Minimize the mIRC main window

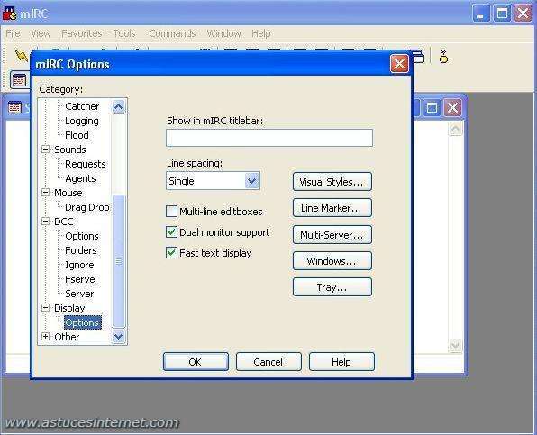(481, 14)
